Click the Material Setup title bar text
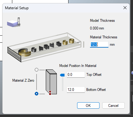The image size is (133, 117). coord(17,8)
